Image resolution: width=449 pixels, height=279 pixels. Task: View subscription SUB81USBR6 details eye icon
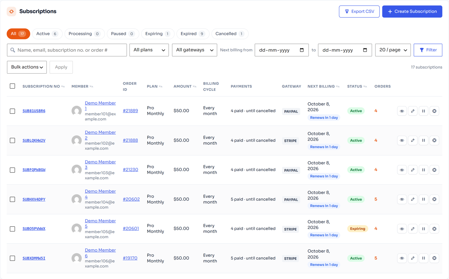tap(402, 111)
